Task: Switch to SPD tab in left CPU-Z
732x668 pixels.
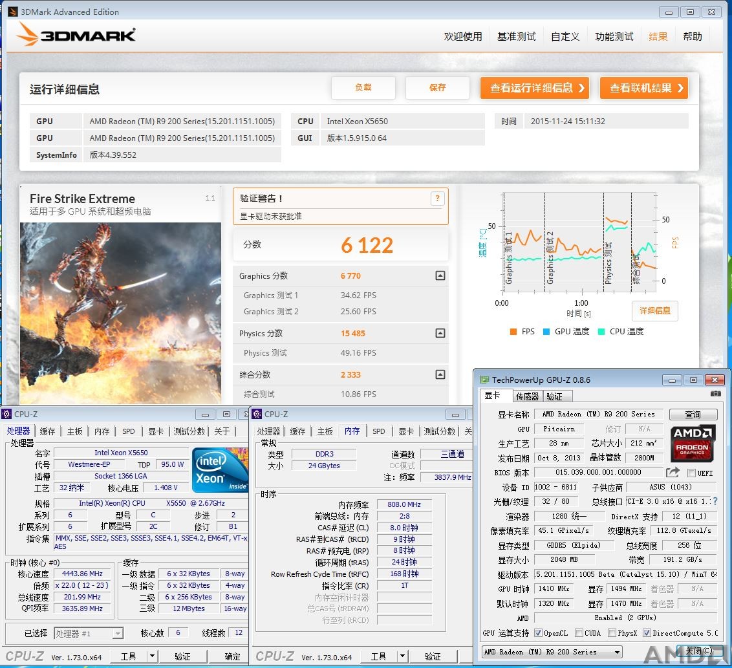Action: (x=129, y=431)
